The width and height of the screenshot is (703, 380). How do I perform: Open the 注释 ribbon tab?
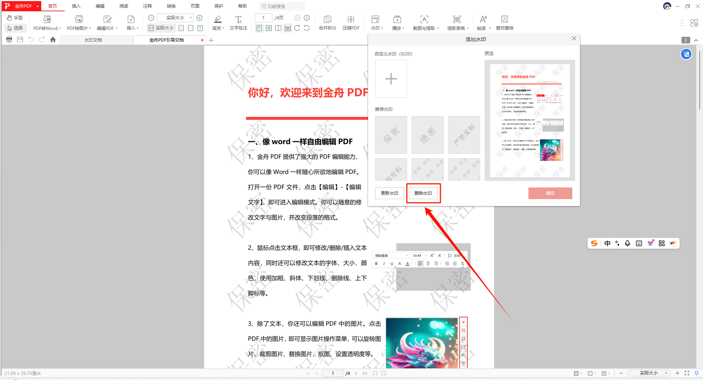tap(147, 6)
